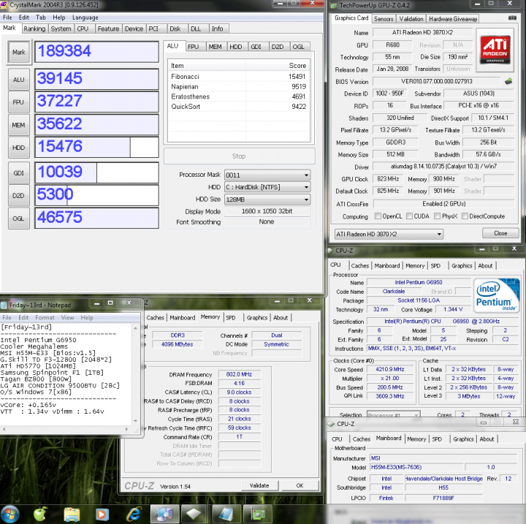
Task: Click the Notepad horizontal scrollbar right arrow
Action: (126, 429)
